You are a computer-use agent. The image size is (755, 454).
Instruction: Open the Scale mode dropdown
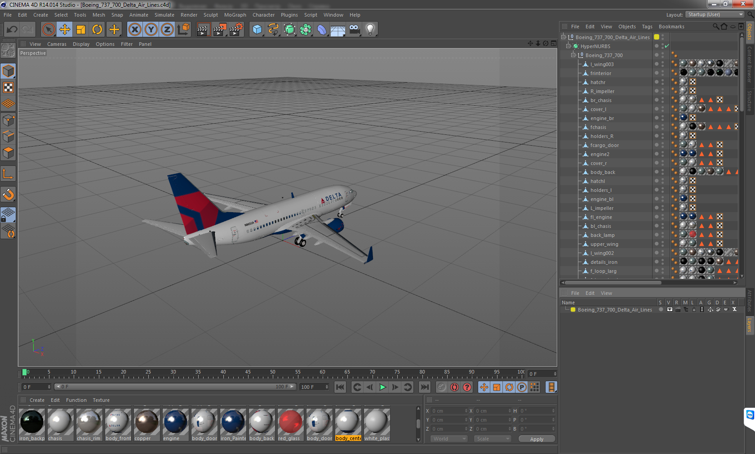click(x=493, y=439)
